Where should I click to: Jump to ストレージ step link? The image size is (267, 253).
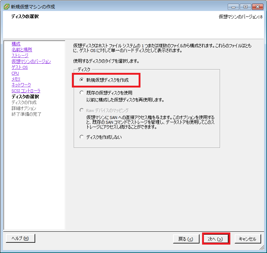(20, 56)
